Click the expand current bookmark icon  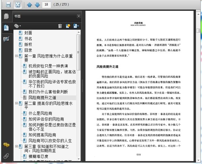point(76,26)
